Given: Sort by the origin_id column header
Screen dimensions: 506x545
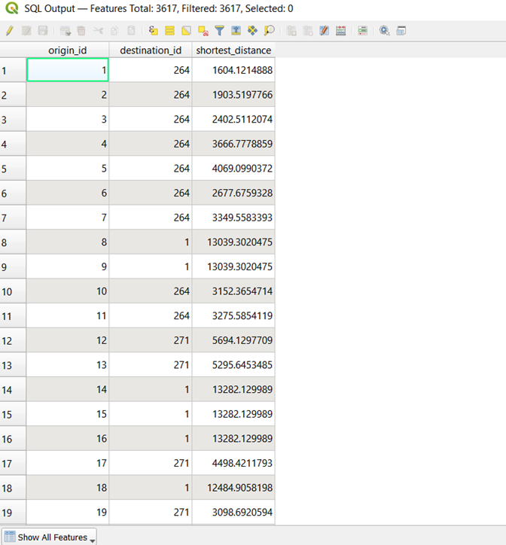Looking at the screenshot, I should pyautogui.click(x=68, y=50).
